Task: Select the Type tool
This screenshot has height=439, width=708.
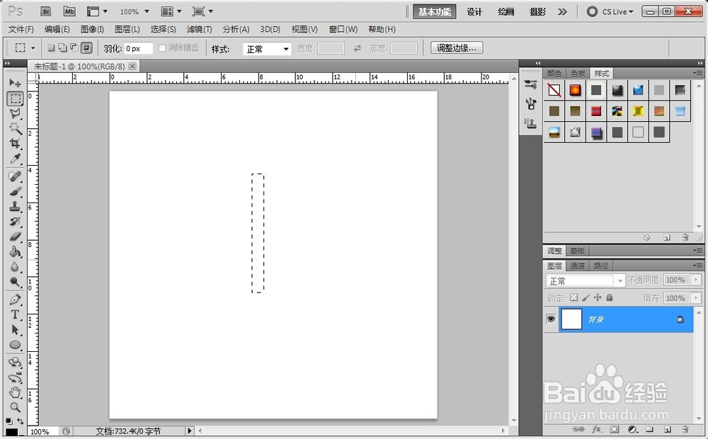Action: point(15,314)
